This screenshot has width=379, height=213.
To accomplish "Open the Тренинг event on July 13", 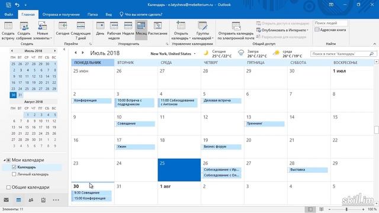I will pos(265,124).
